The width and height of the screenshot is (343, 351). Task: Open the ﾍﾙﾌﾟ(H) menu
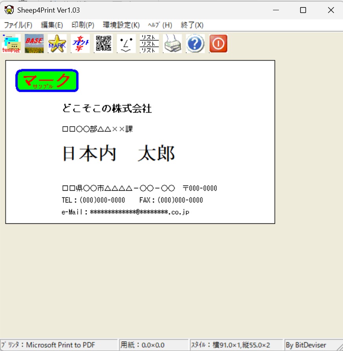(x=160, y=25)
